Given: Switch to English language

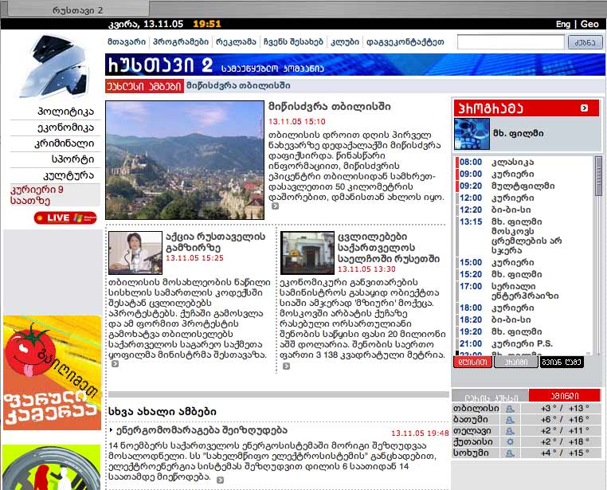Looking at the screenshot, I should coord(563,24).
